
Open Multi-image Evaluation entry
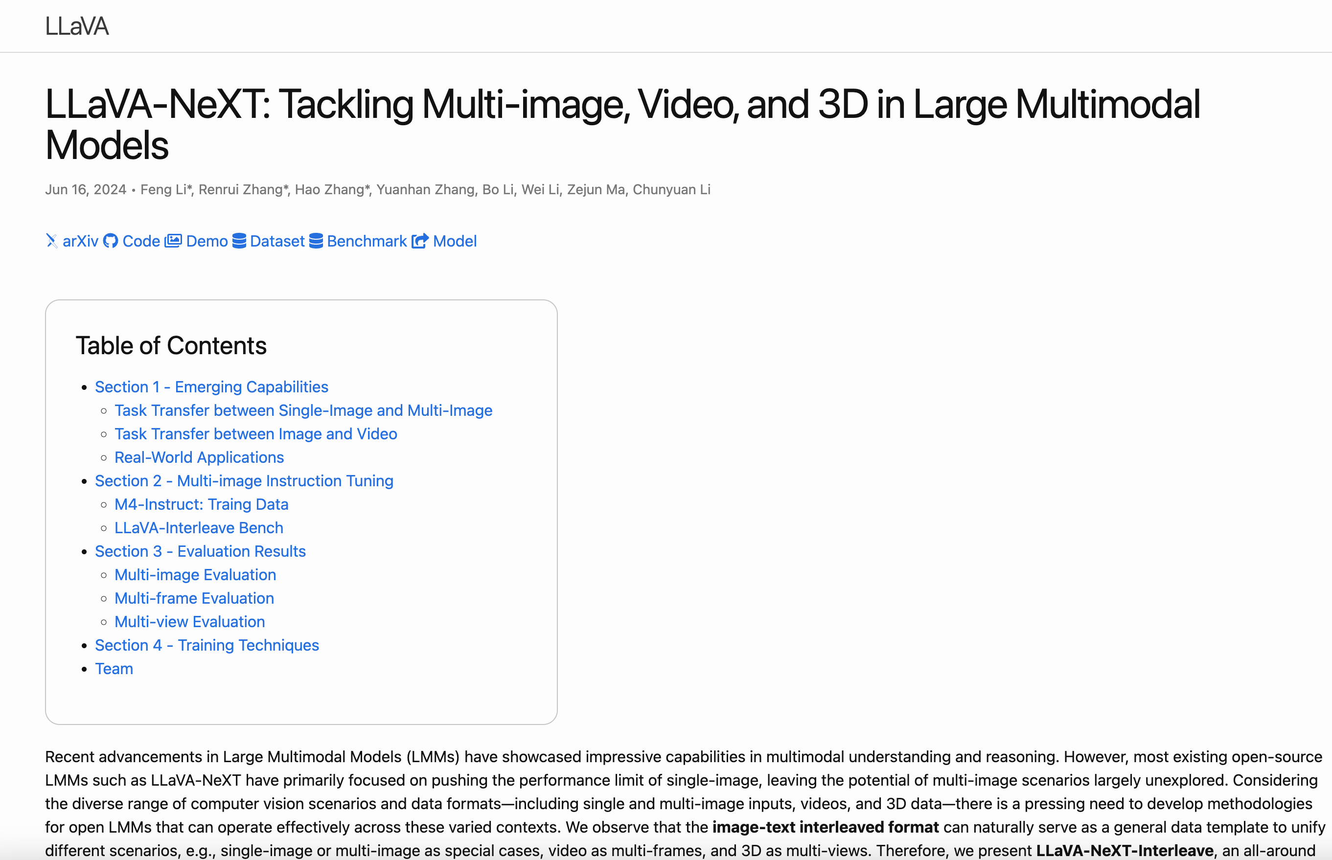coord(195,574)
